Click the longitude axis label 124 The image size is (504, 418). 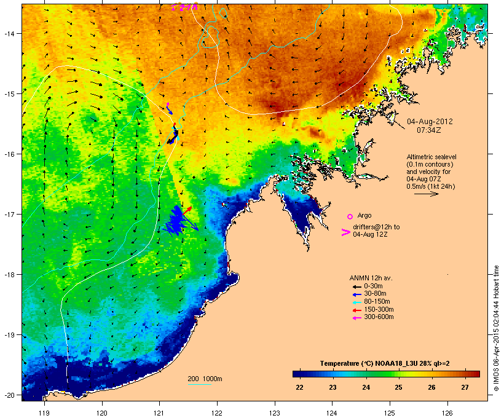[x=332, y=413]
